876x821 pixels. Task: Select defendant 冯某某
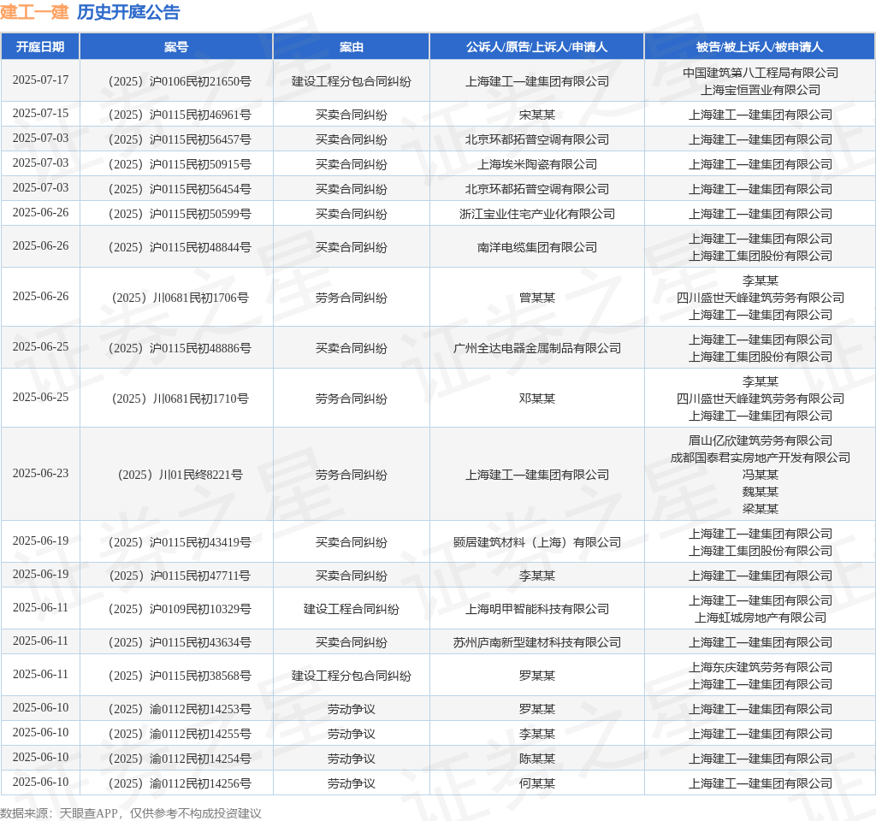761,475
